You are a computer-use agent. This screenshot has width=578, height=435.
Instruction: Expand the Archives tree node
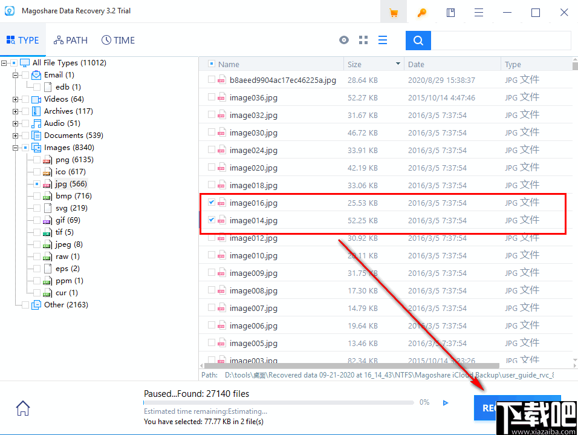[x=16, y=111]
